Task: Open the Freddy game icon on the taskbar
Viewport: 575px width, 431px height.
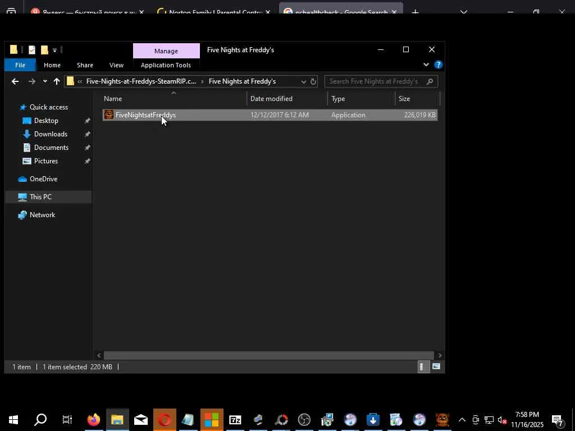Action: pyautogui.click(x=442, y=420)
